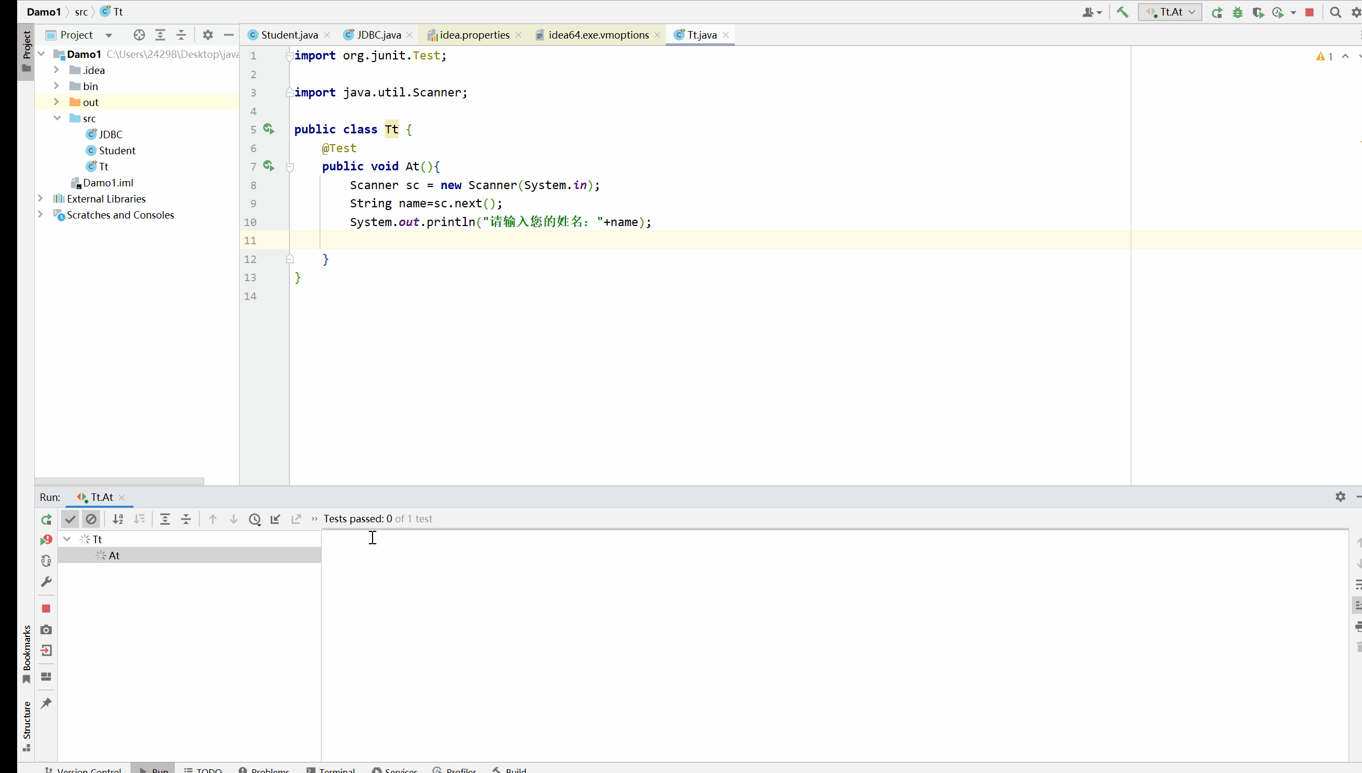The width and height of the screenshot is (1362, 773).
Task: Click the Debug bug icon in toolbar
Action: tap(1237, 12)
